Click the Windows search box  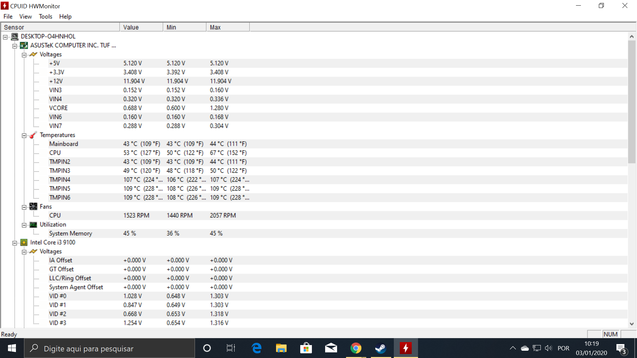109,348
